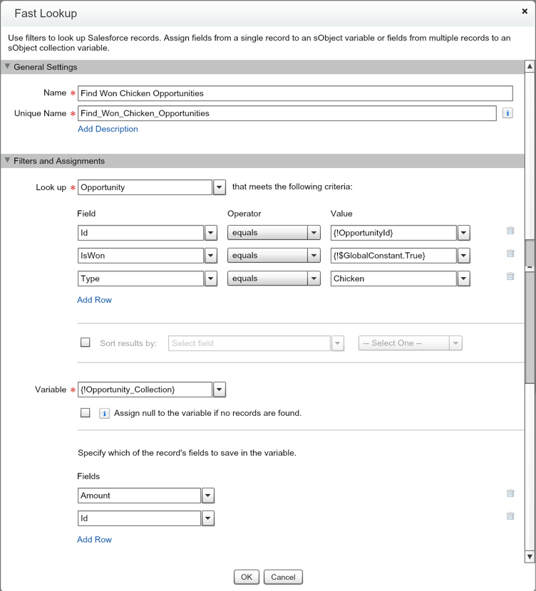
Task: Click the Unique Name info icon
Action: pos(507,113)
